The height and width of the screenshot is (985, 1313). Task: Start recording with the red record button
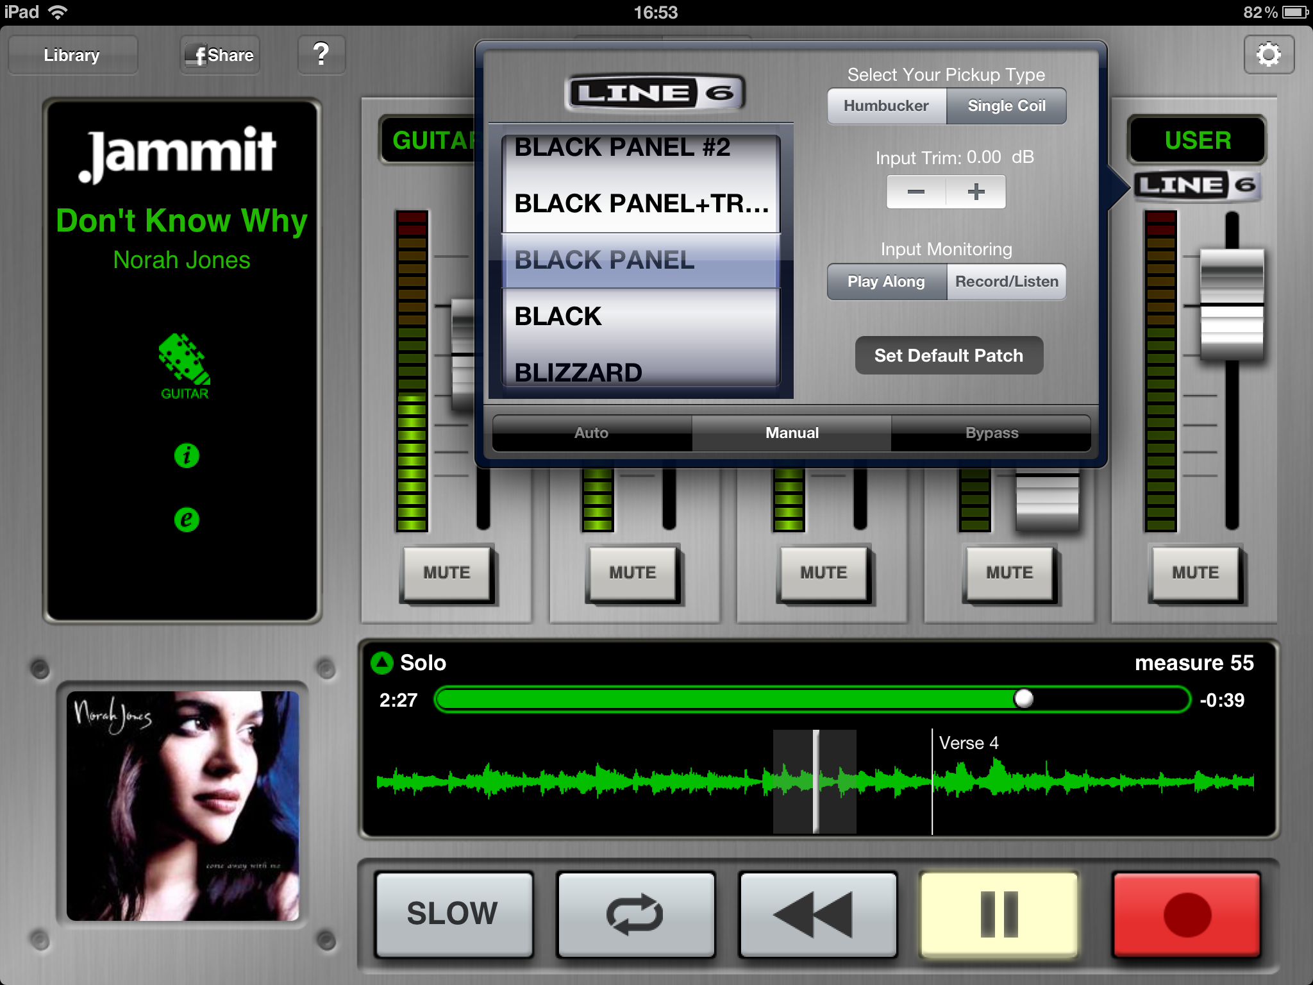pyautogui.click(x=1187, y=914)
